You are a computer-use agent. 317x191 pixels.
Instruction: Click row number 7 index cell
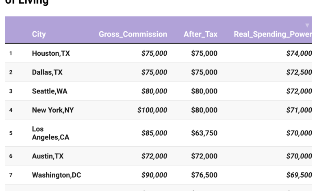(11, 175)
